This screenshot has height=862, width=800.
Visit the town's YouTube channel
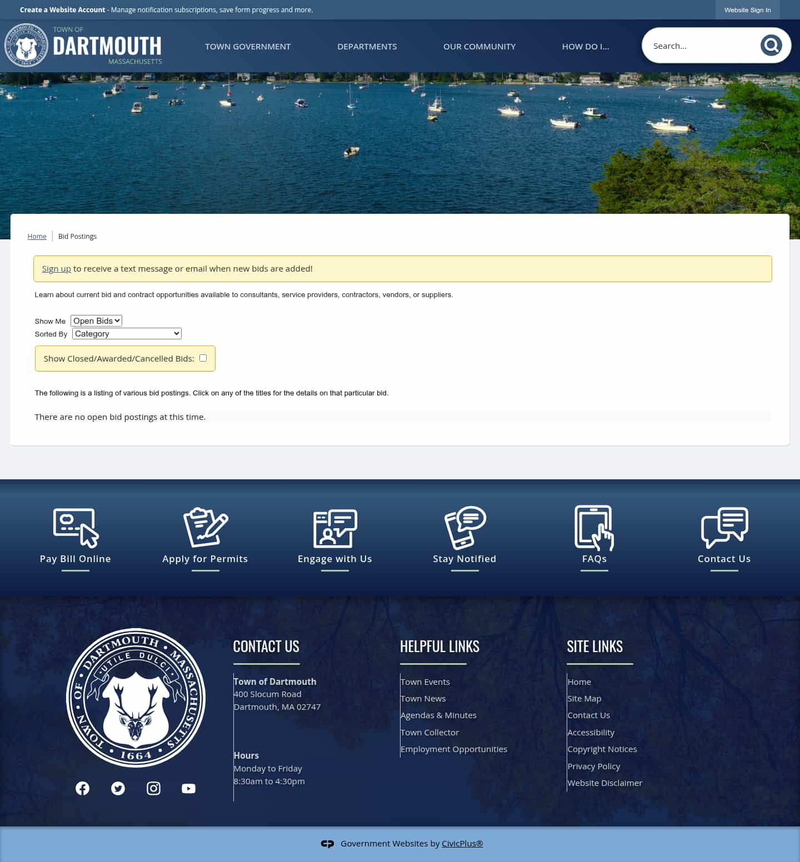coord(188,788)
